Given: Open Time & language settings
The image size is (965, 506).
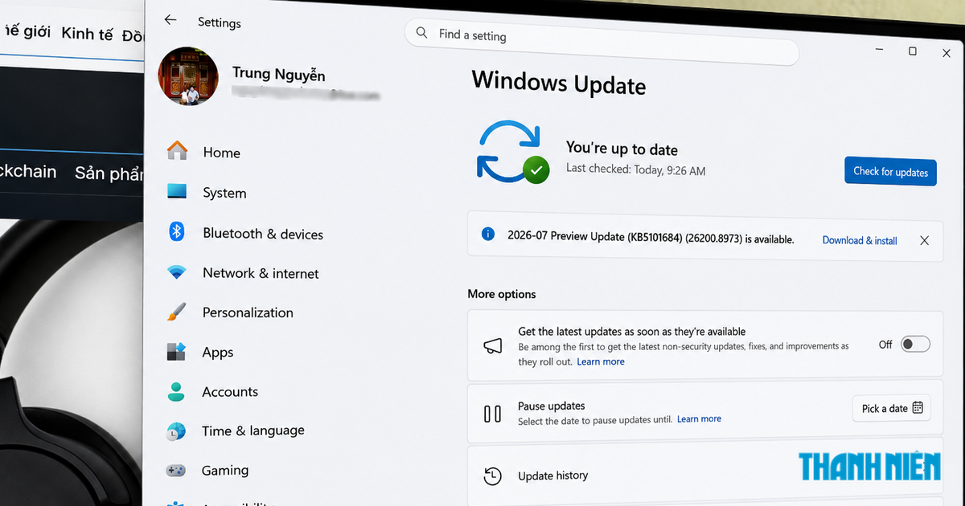Looking at the screenshot, I should click(253, 431).
